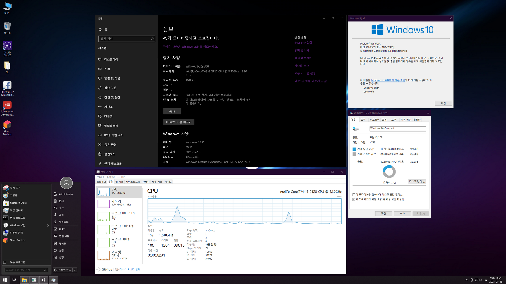Open 모든 프로그램 list in Start menu

pyautogui.click(x=26, y=262)
